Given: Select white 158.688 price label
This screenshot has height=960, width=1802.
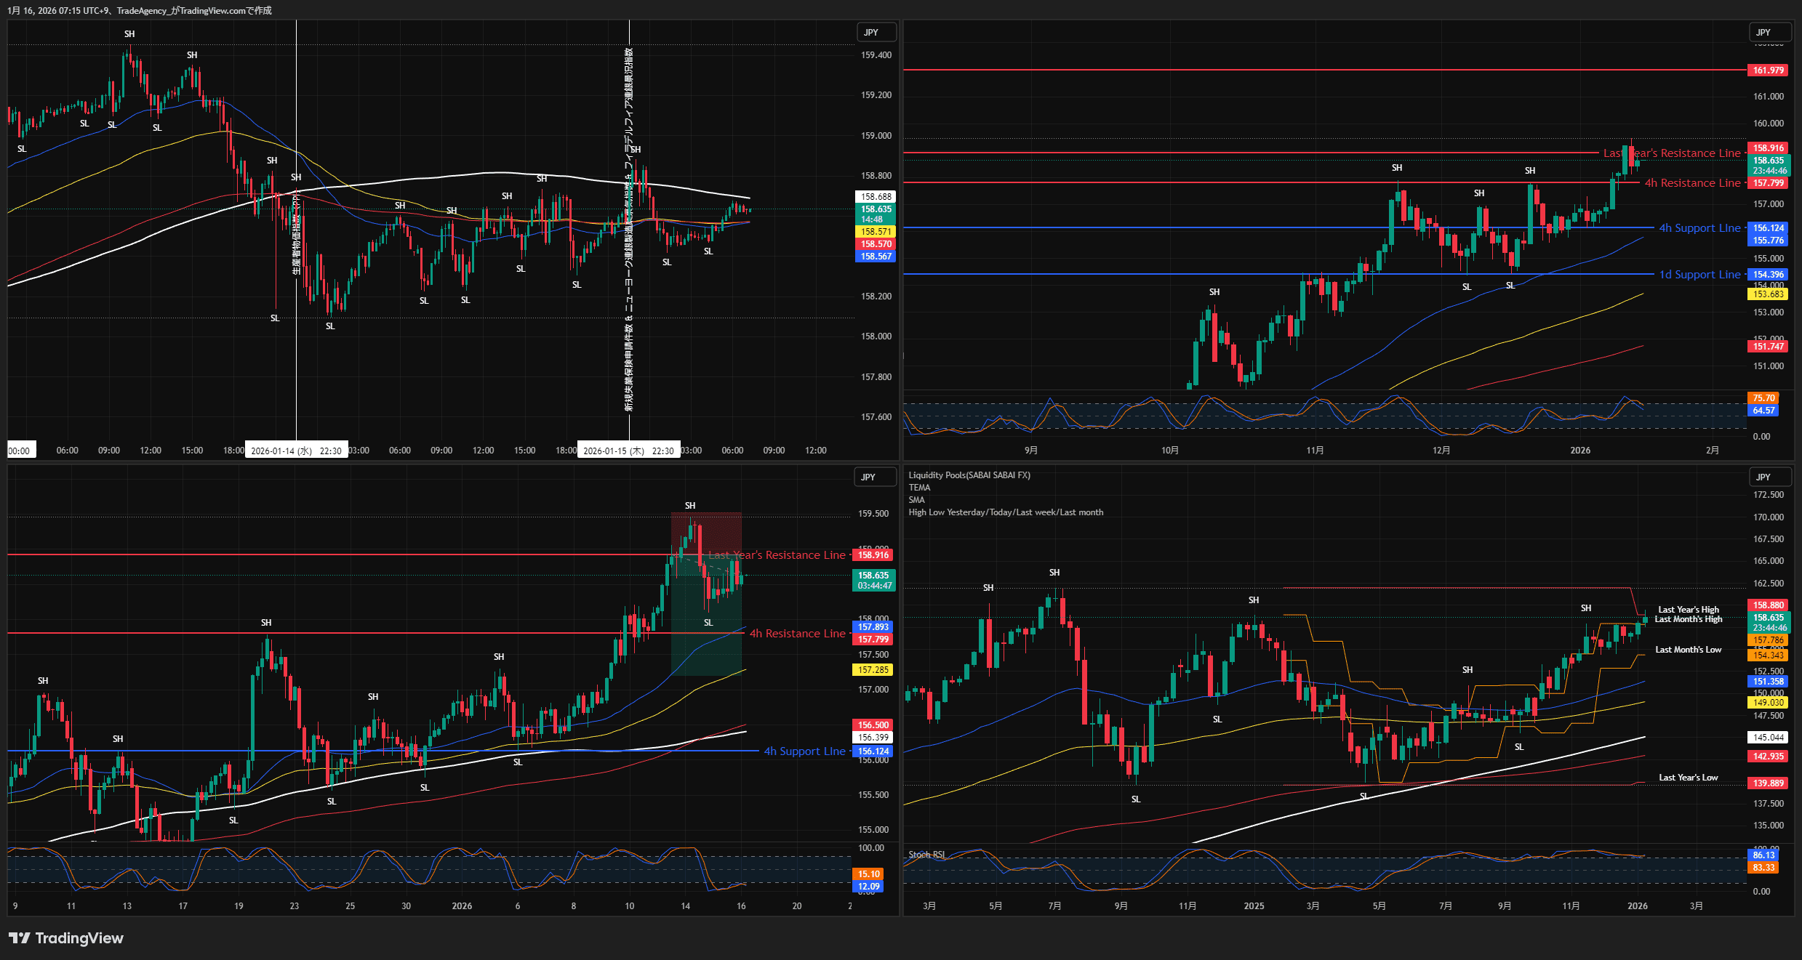Looking at the screenshot, I should pos(876,197).
